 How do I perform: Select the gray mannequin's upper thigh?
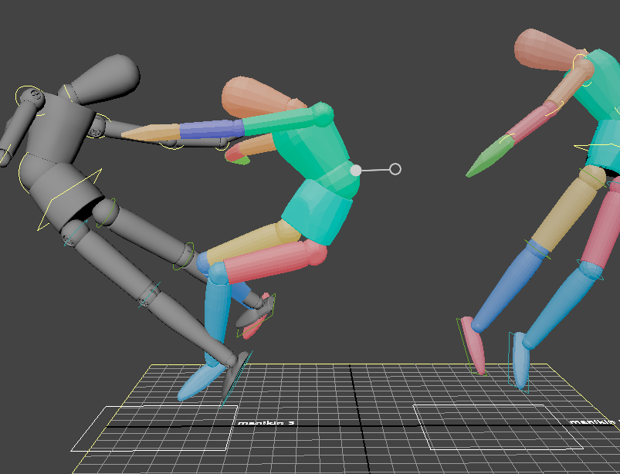pos(145,230)
